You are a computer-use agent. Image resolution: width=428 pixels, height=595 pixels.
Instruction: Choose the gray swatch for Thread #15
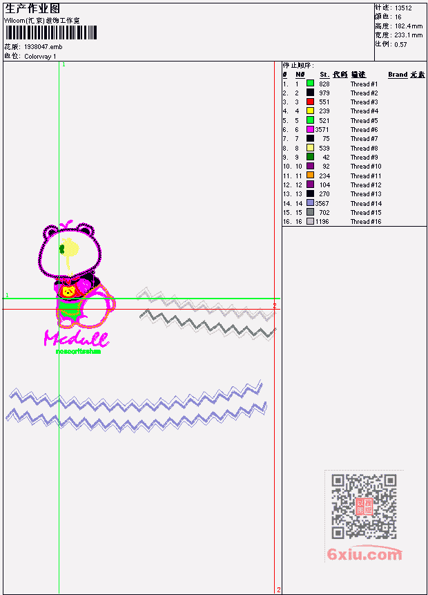pyautogui.click(x=310, y=213)
